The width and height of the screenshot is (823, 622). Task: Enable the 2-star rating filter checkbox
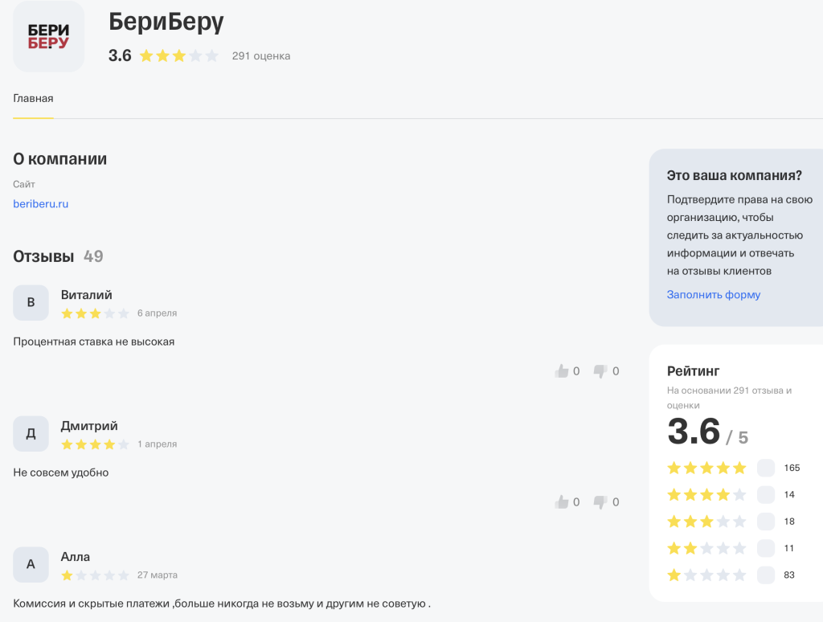766,548
